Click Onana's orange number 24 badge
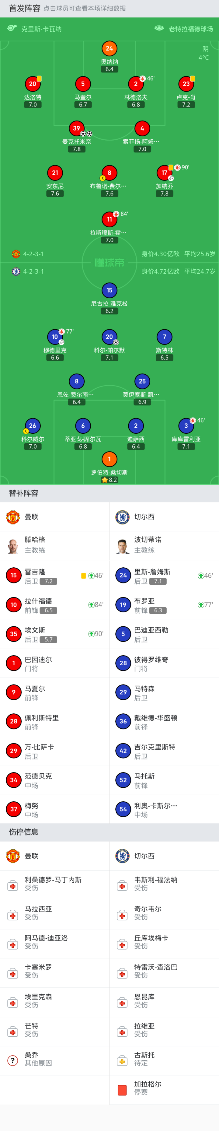The width and height of the screenshot is (219, 1131). coord(109,48)
